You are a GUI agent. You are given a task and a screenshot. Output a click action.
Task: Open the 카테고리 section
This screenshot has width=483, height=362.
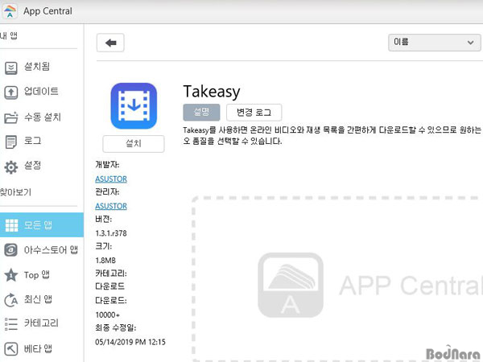pyautogui.click(x=42, y=323)
